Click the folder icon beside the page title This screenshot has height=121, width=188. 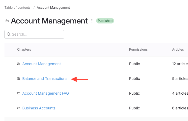tap(7, 21)
